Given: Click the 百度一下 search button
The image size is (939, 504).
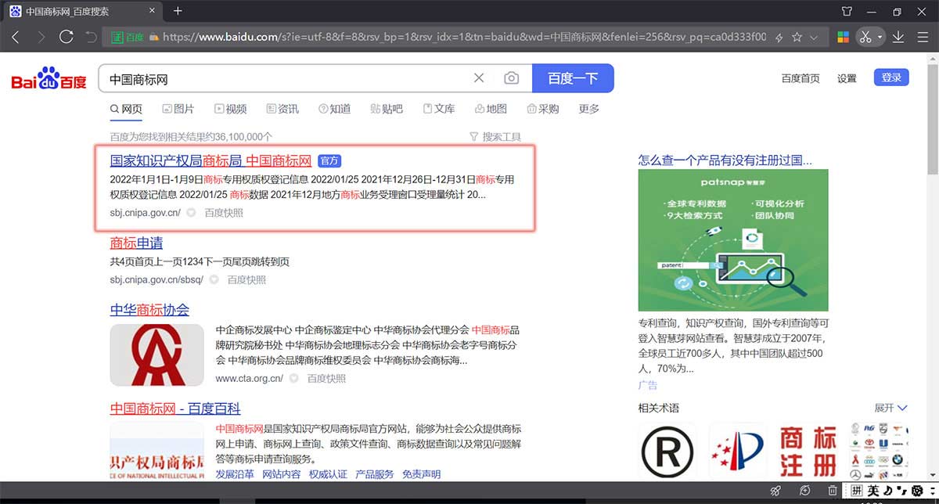Looking at the screenshot, I should coord(573,78).
